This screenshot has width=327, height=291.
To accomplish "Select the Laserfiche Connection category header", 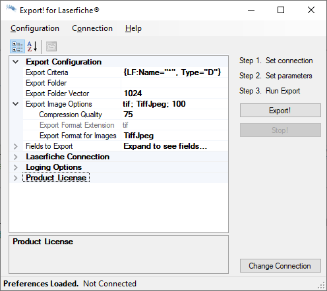I will coord(67,157).
